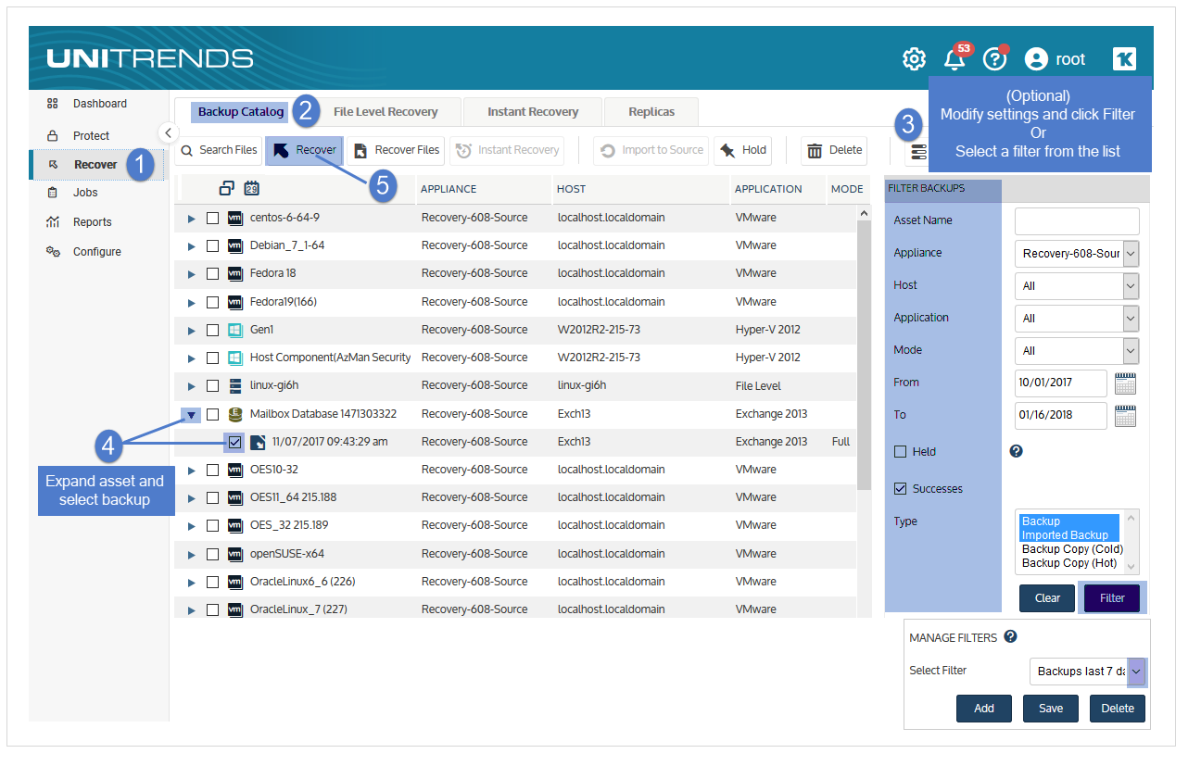The width and height of the screenshot is (1201, 766).
Task: Click the VM icon beside centos-6-64-9
Action: 234,218
